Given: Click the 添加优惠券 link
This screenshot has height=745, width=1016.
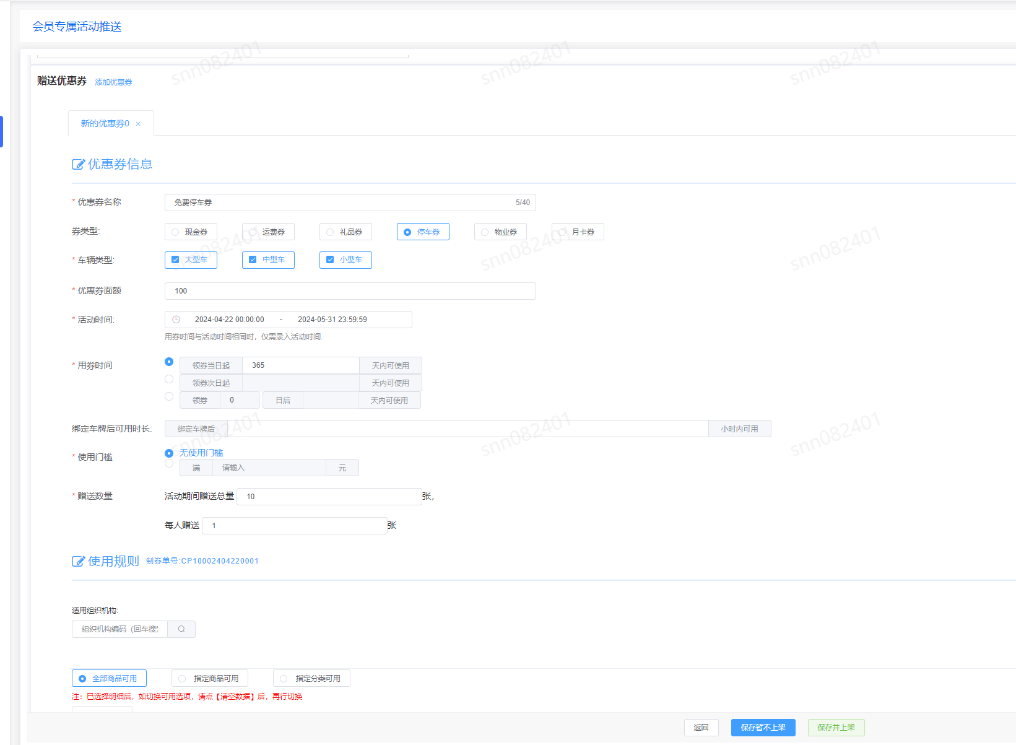Looking at the screenshot, I should pos(113,82).
